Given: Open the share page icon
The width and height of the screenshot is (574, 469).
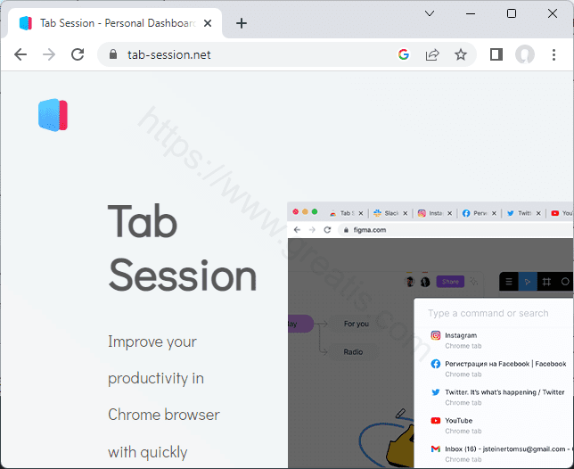Looking at the screenshot, I should pos(432,54).
